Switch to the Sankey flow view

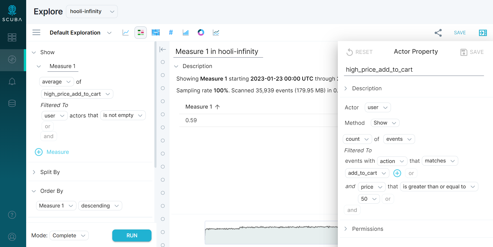(156, 32)
